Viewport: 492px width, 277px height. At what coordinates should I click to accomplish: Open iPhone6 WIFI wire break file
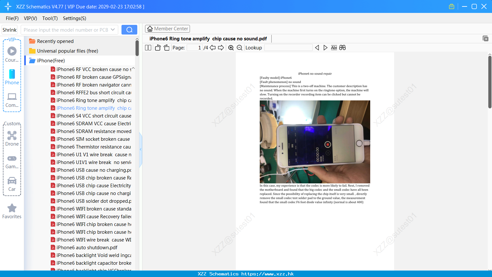(91, 240)
